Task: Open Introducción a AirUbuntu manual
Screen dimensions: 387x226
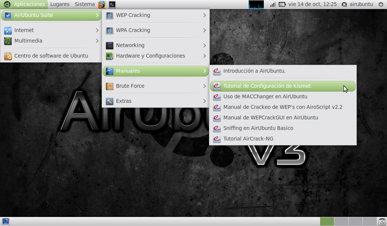Action: pyautogui.click(x=254, y=71)
